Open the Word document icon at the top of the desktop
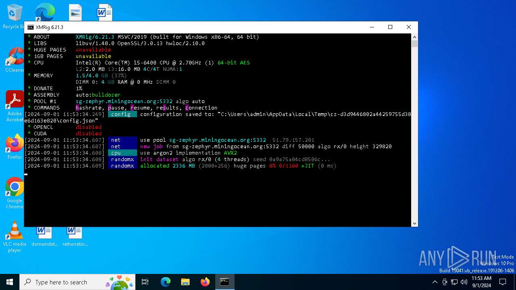Viewport: 516px width, 290px height. click(104, 12)
